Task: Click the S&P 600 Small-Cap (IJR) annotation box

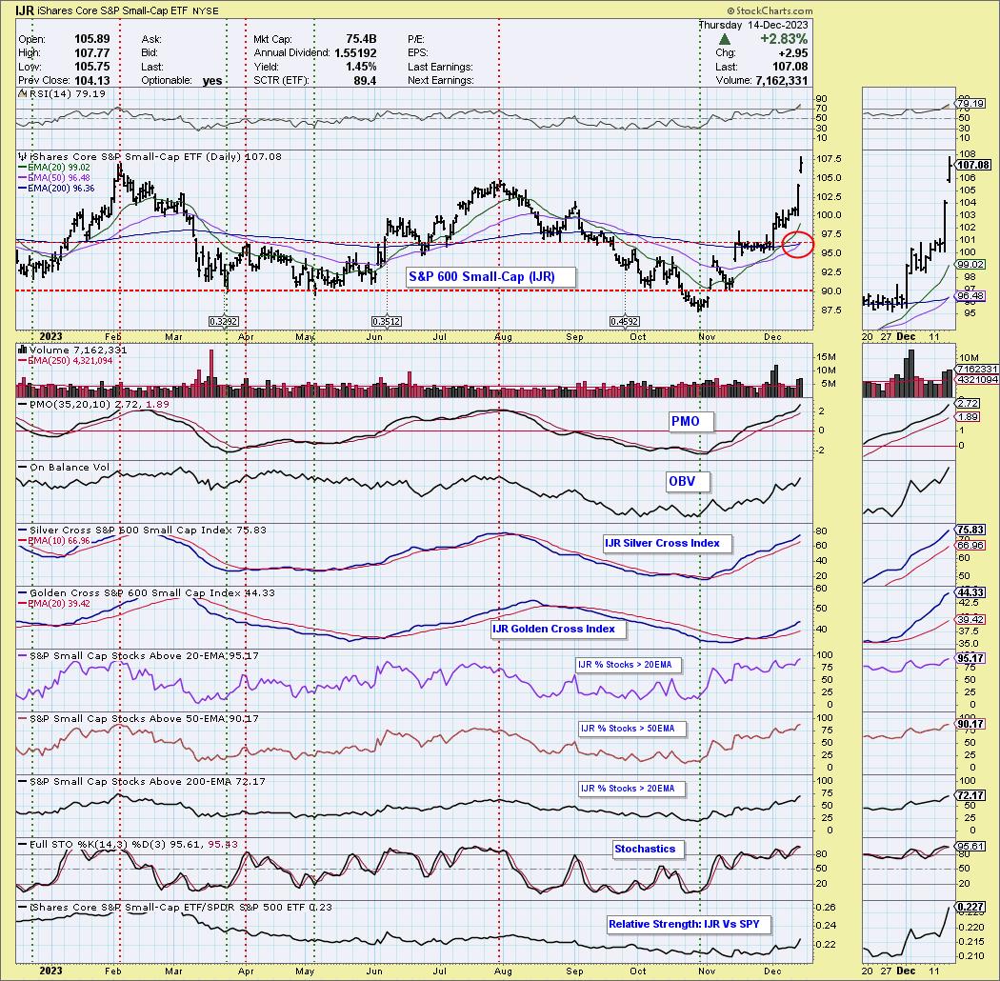Action: [x=490, y=276]
